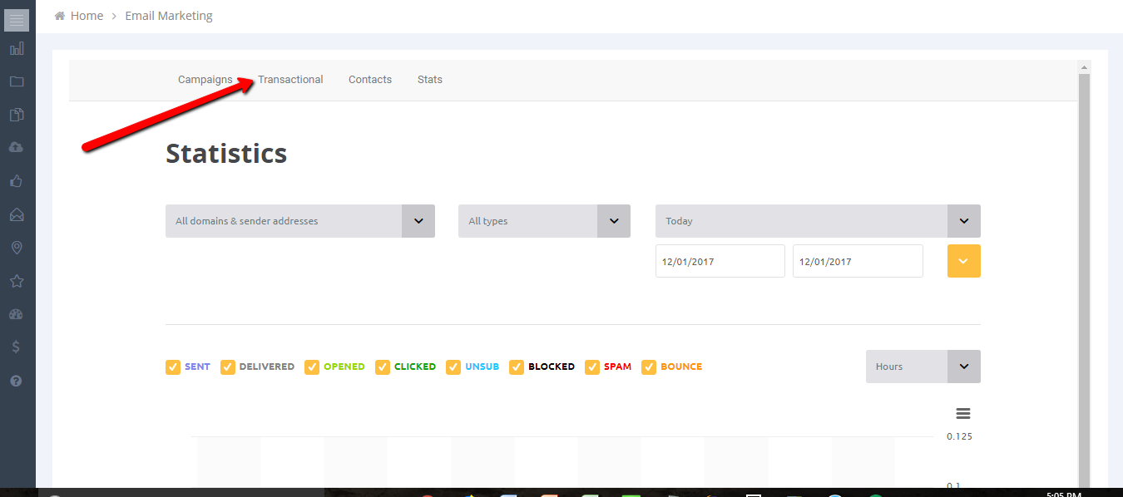
Task: Open the question mark help icon
Action: pyautogui.click(x=17, y=381)
